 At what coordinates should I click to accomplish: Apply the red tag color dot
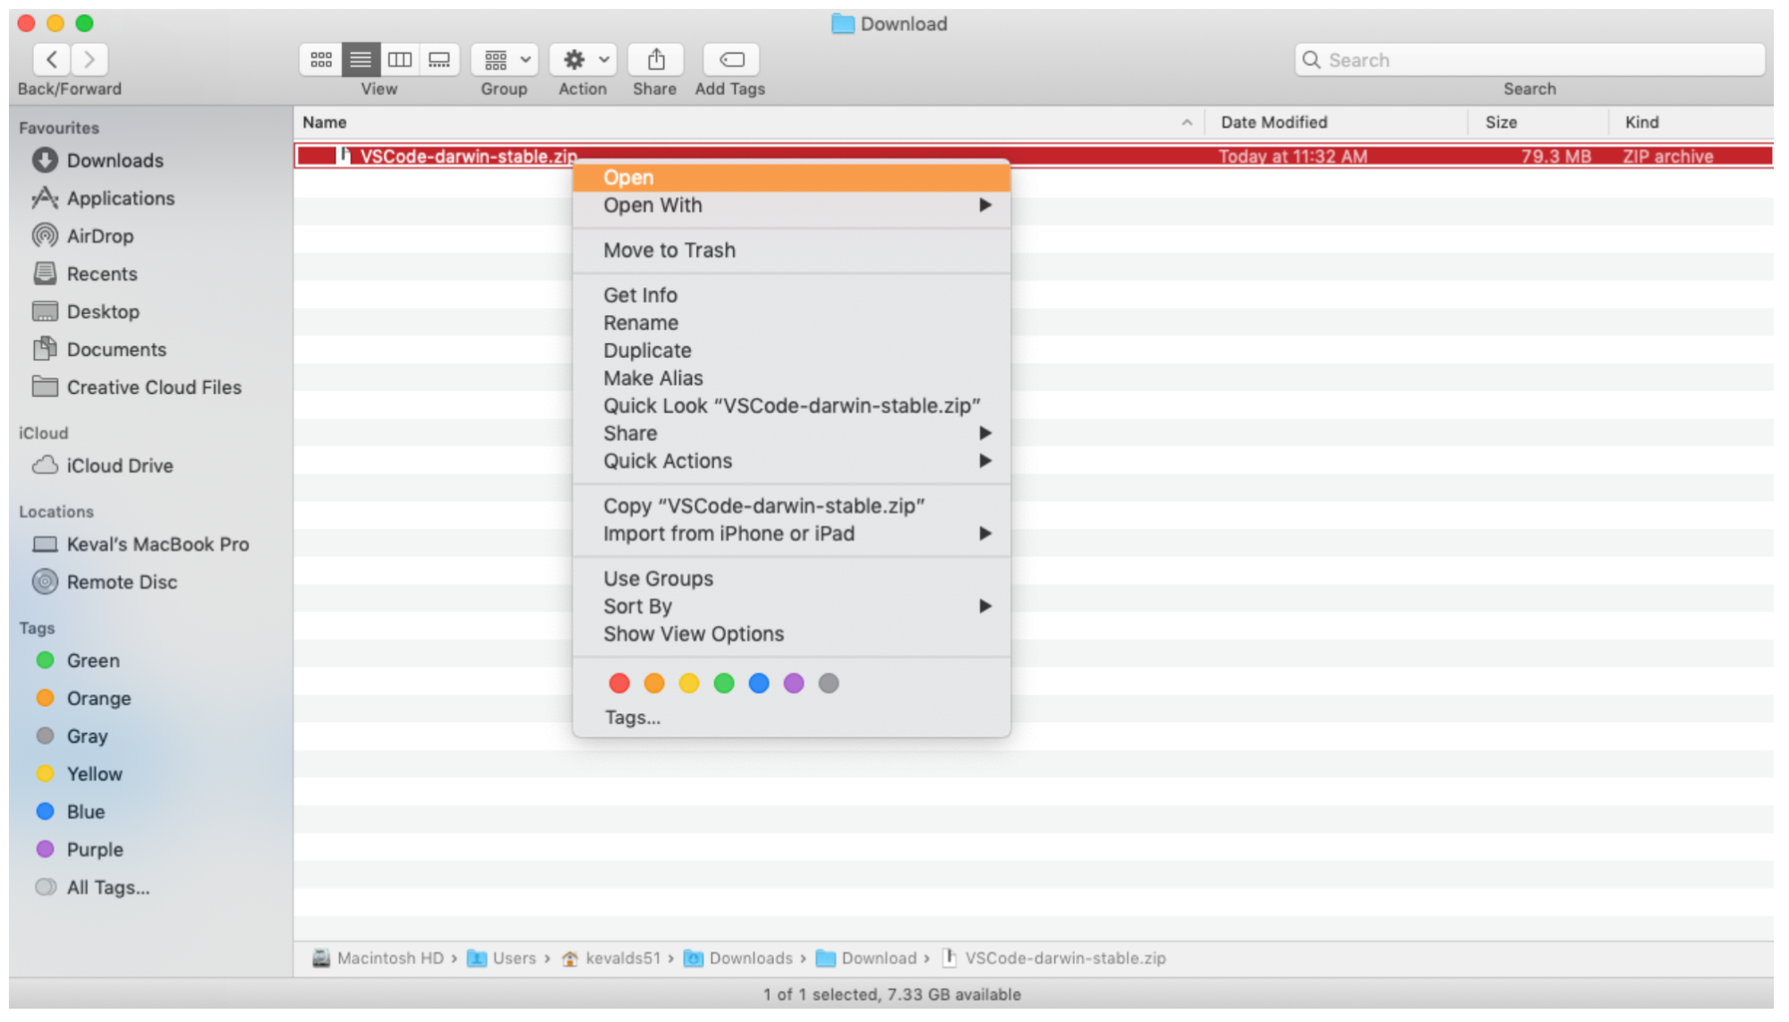click(x=619, y=684)
